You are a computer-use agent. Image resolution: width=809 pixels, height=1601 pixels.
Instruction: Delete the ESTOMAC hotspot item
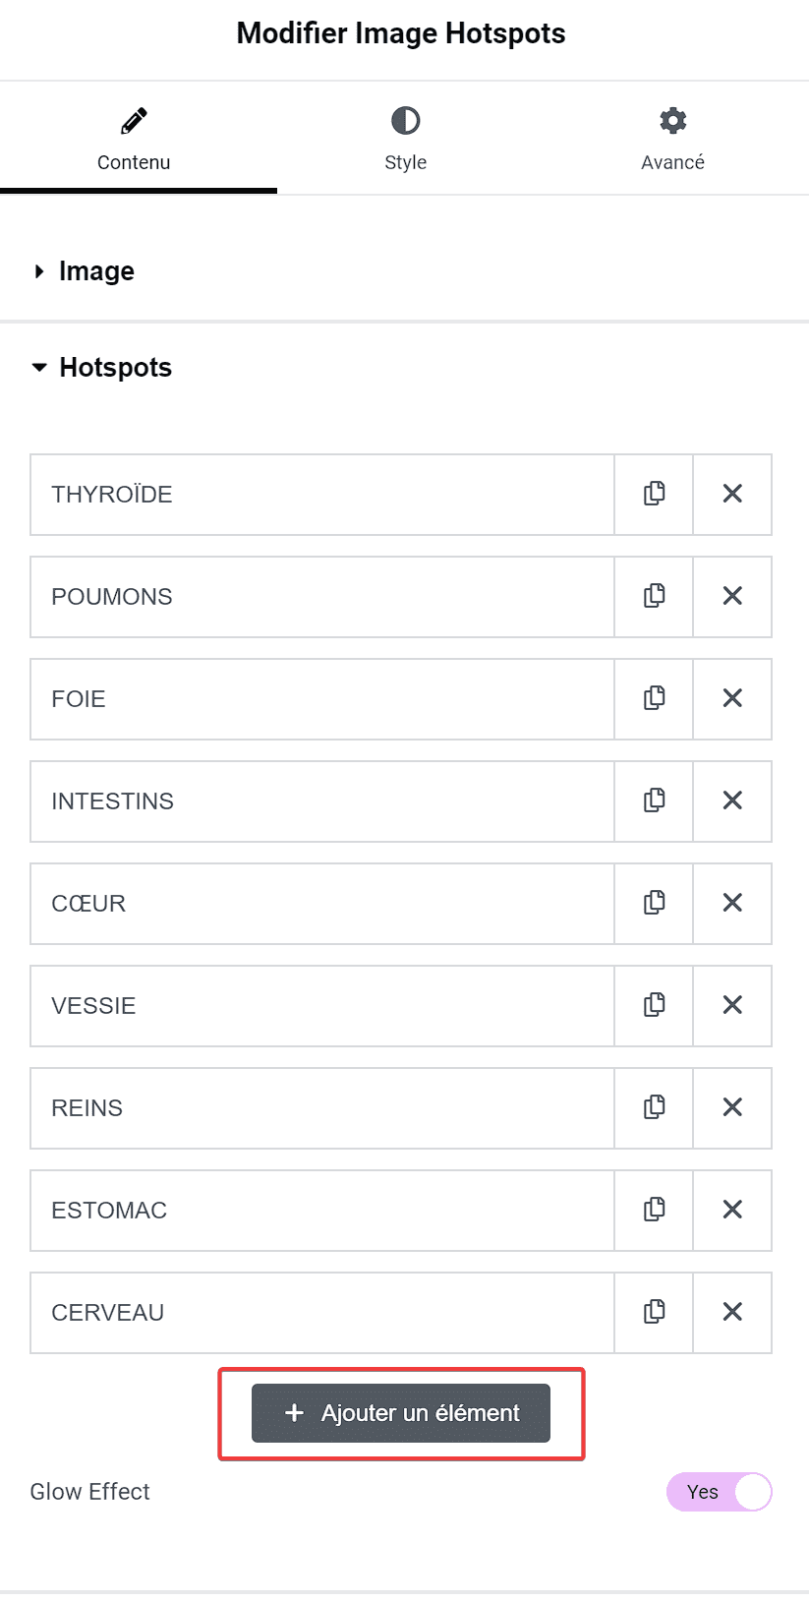point(732,1210)
